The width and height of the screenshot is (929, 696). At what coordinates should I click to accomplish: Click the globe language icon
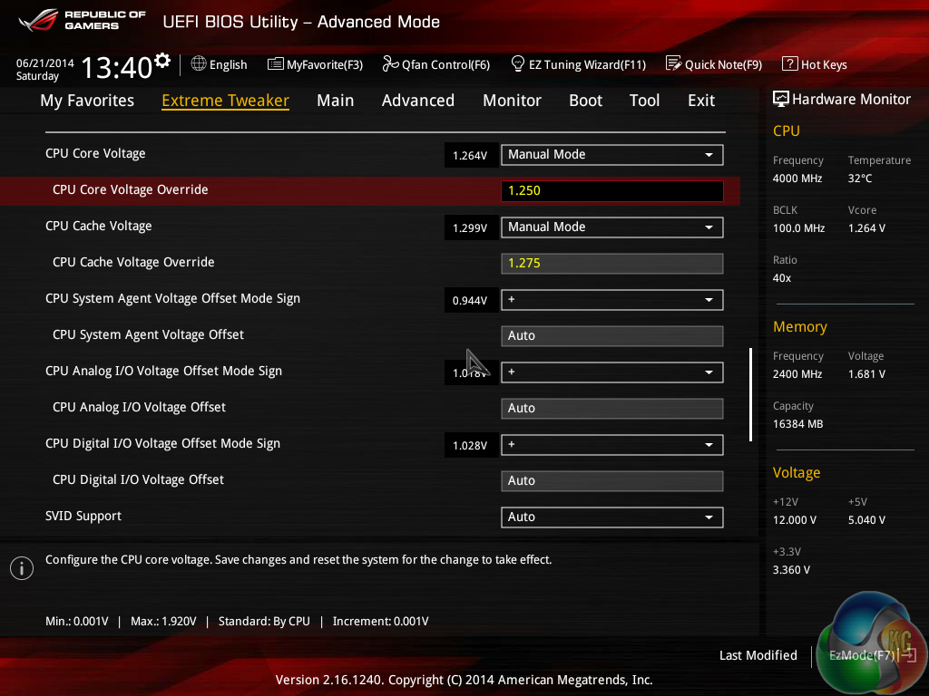(x=199, y=64)
